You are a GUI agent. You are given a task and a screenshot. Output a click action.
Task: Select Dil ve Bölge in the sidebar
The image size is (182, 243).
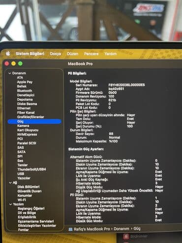click(x=27, y=213)
